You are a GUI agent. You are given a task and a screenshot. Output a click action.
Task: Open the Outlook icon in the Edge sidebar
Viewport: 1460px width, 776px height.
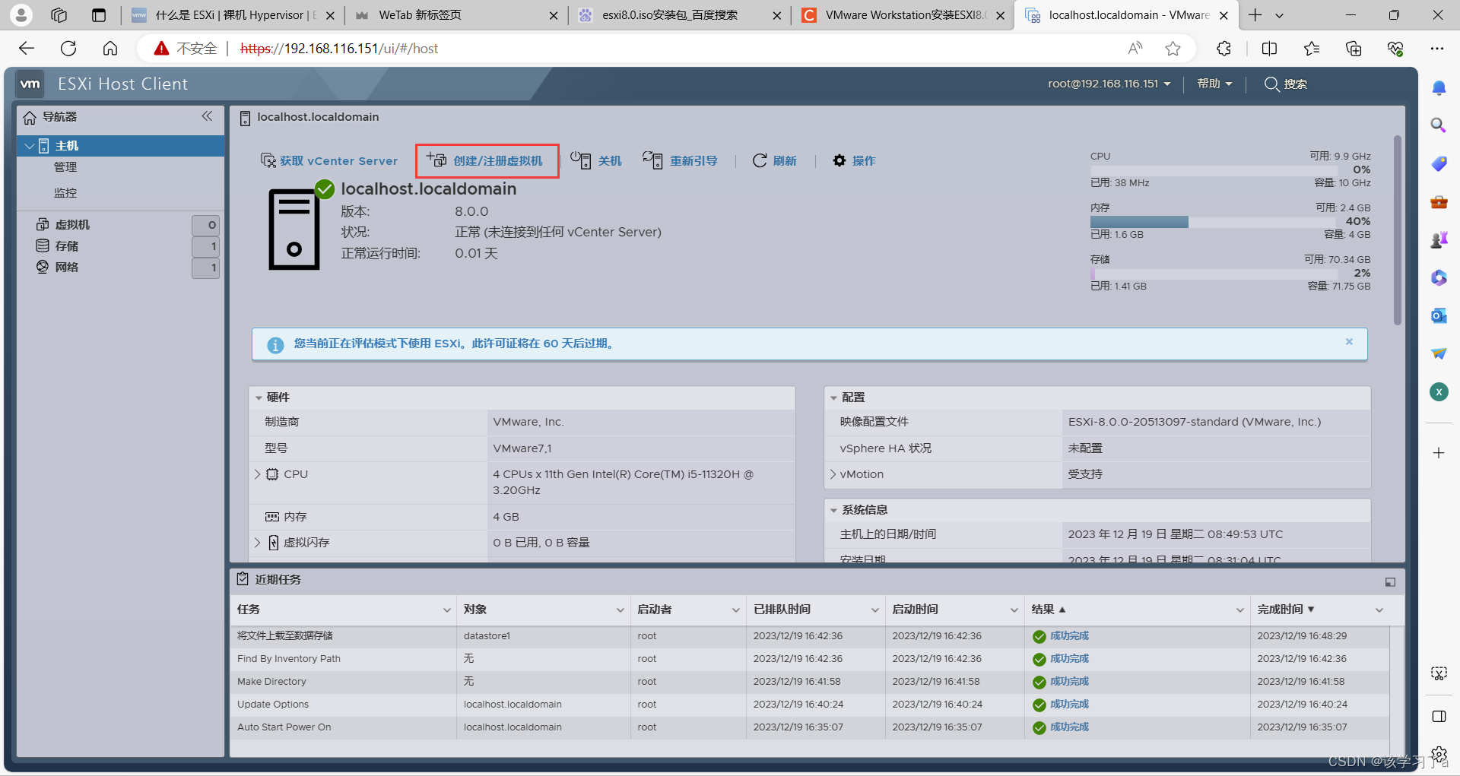tap(1439, 315)
